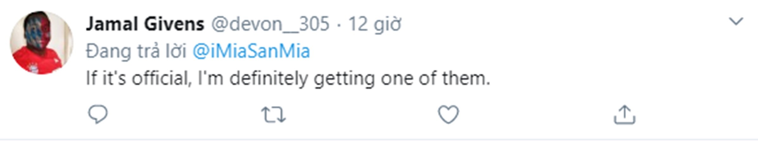Open Jamal Givens' profile picture
The image size is (758, 142).
41,43
